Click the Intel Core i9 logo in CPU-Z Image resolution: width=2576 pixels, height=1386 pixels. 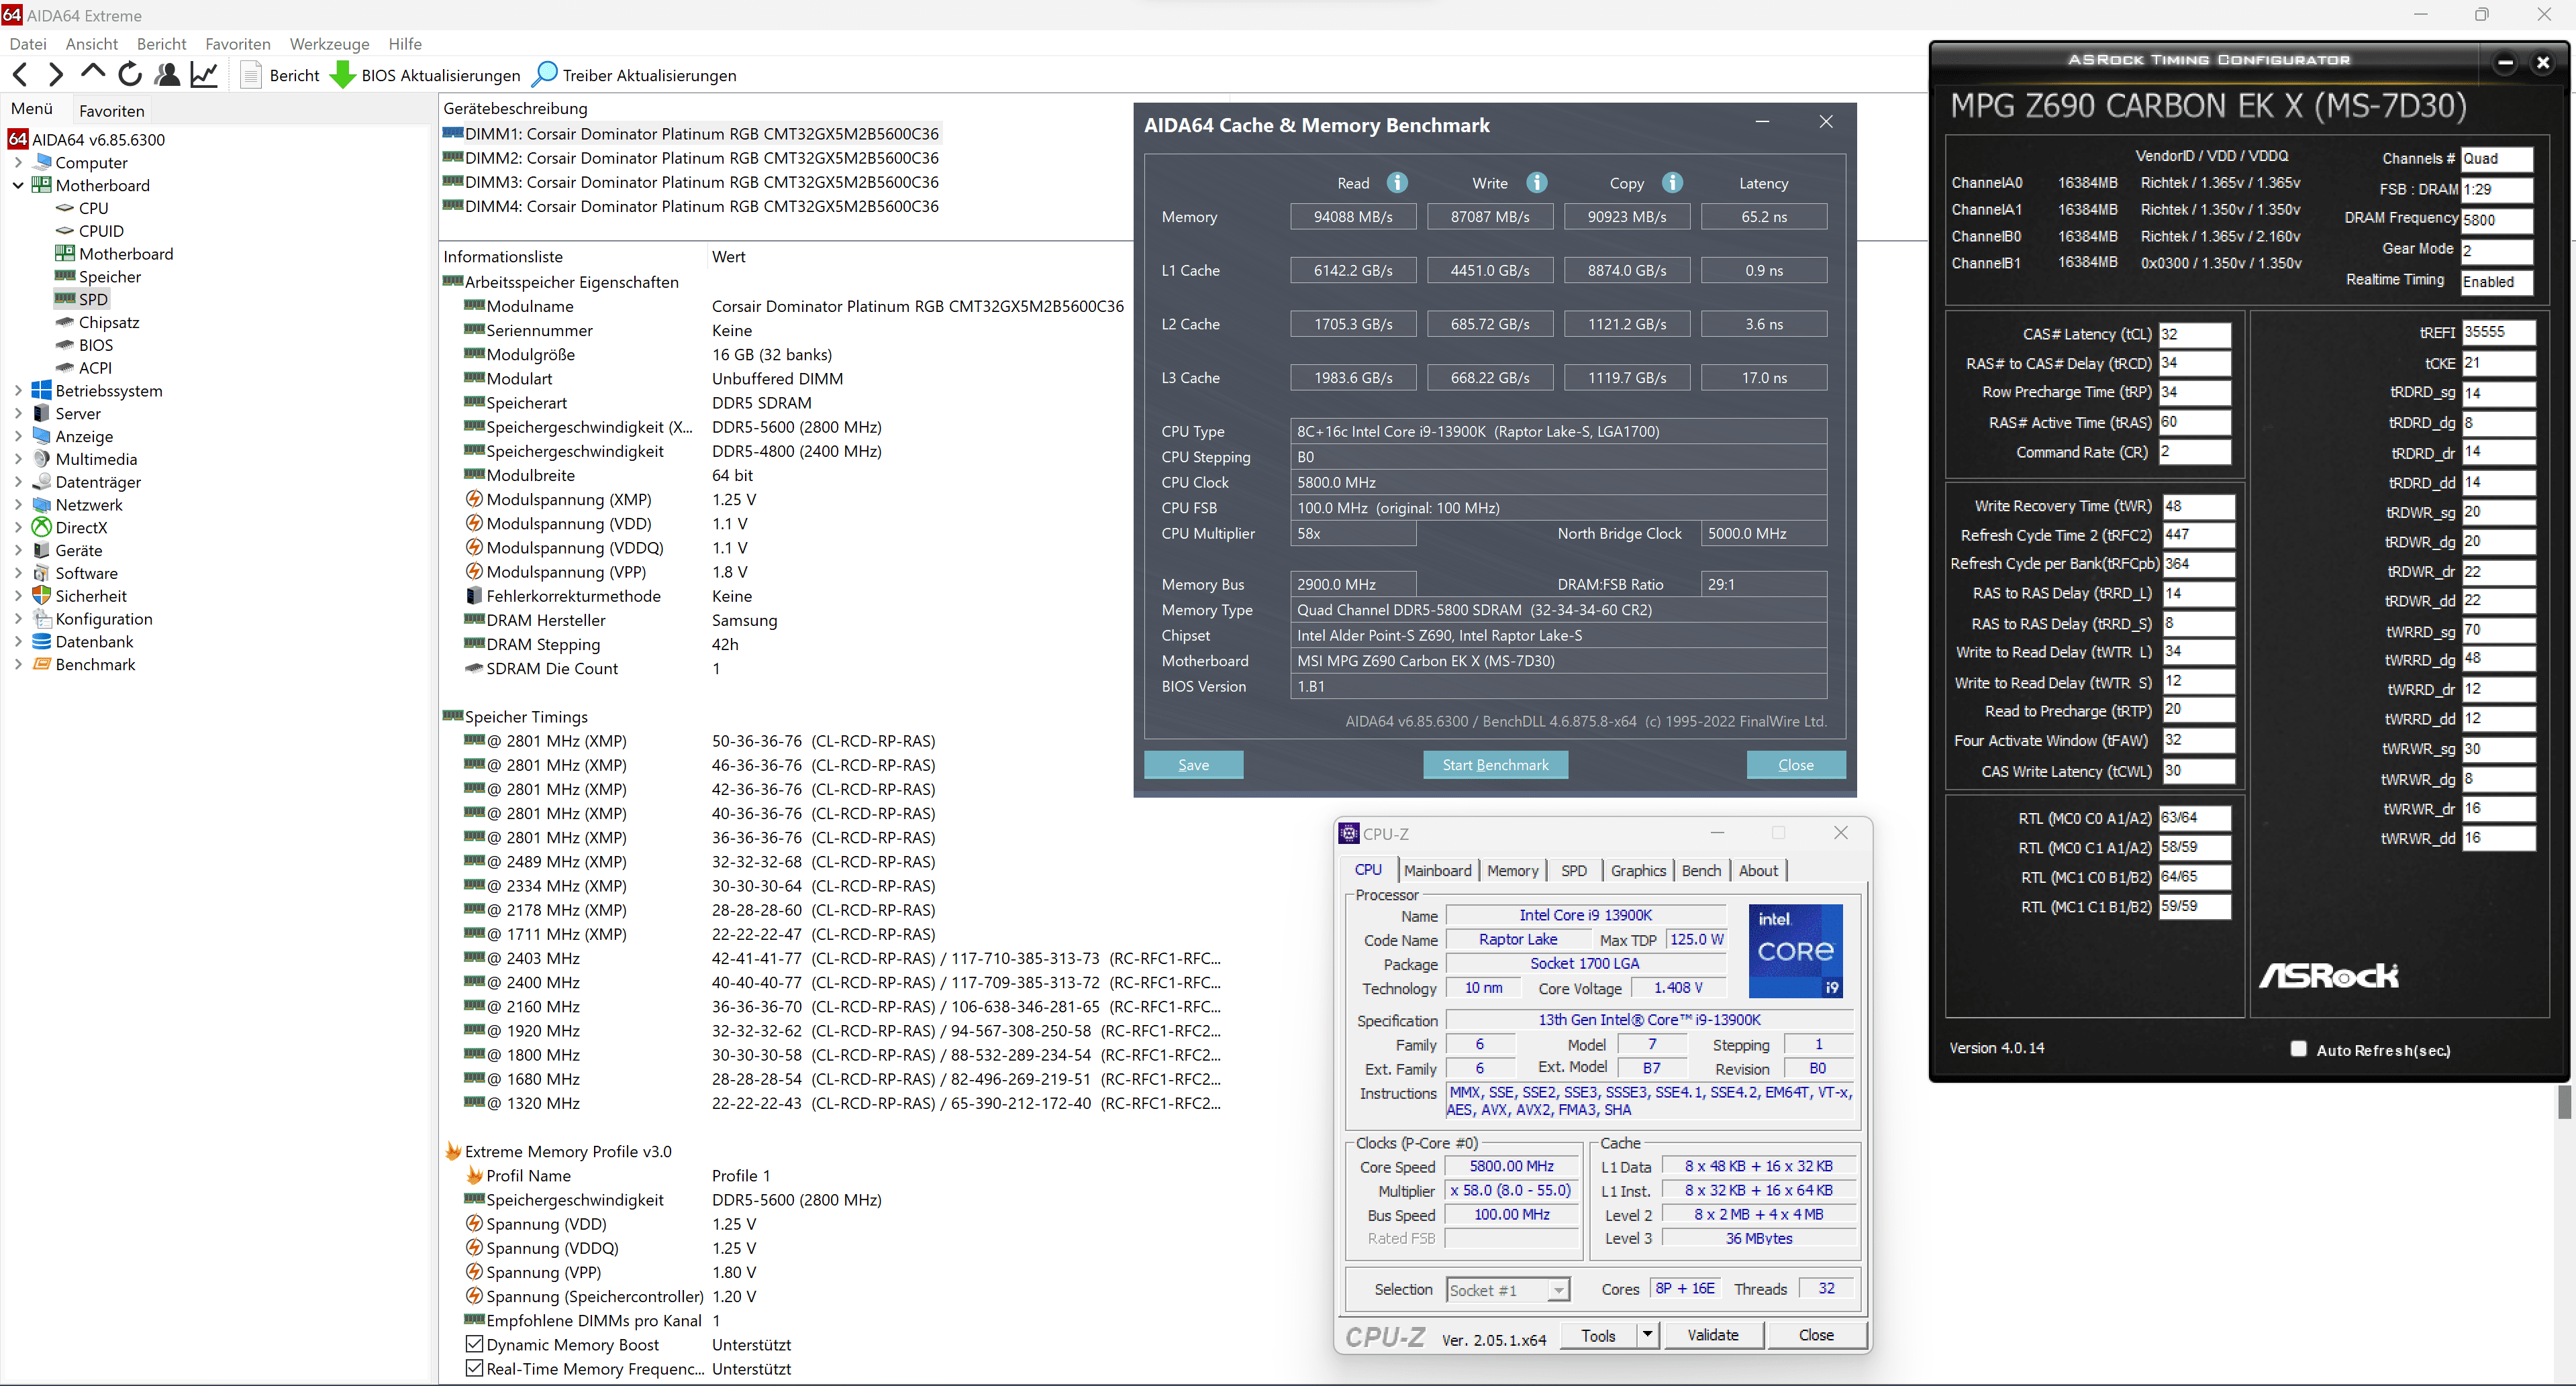(1795, 951)
